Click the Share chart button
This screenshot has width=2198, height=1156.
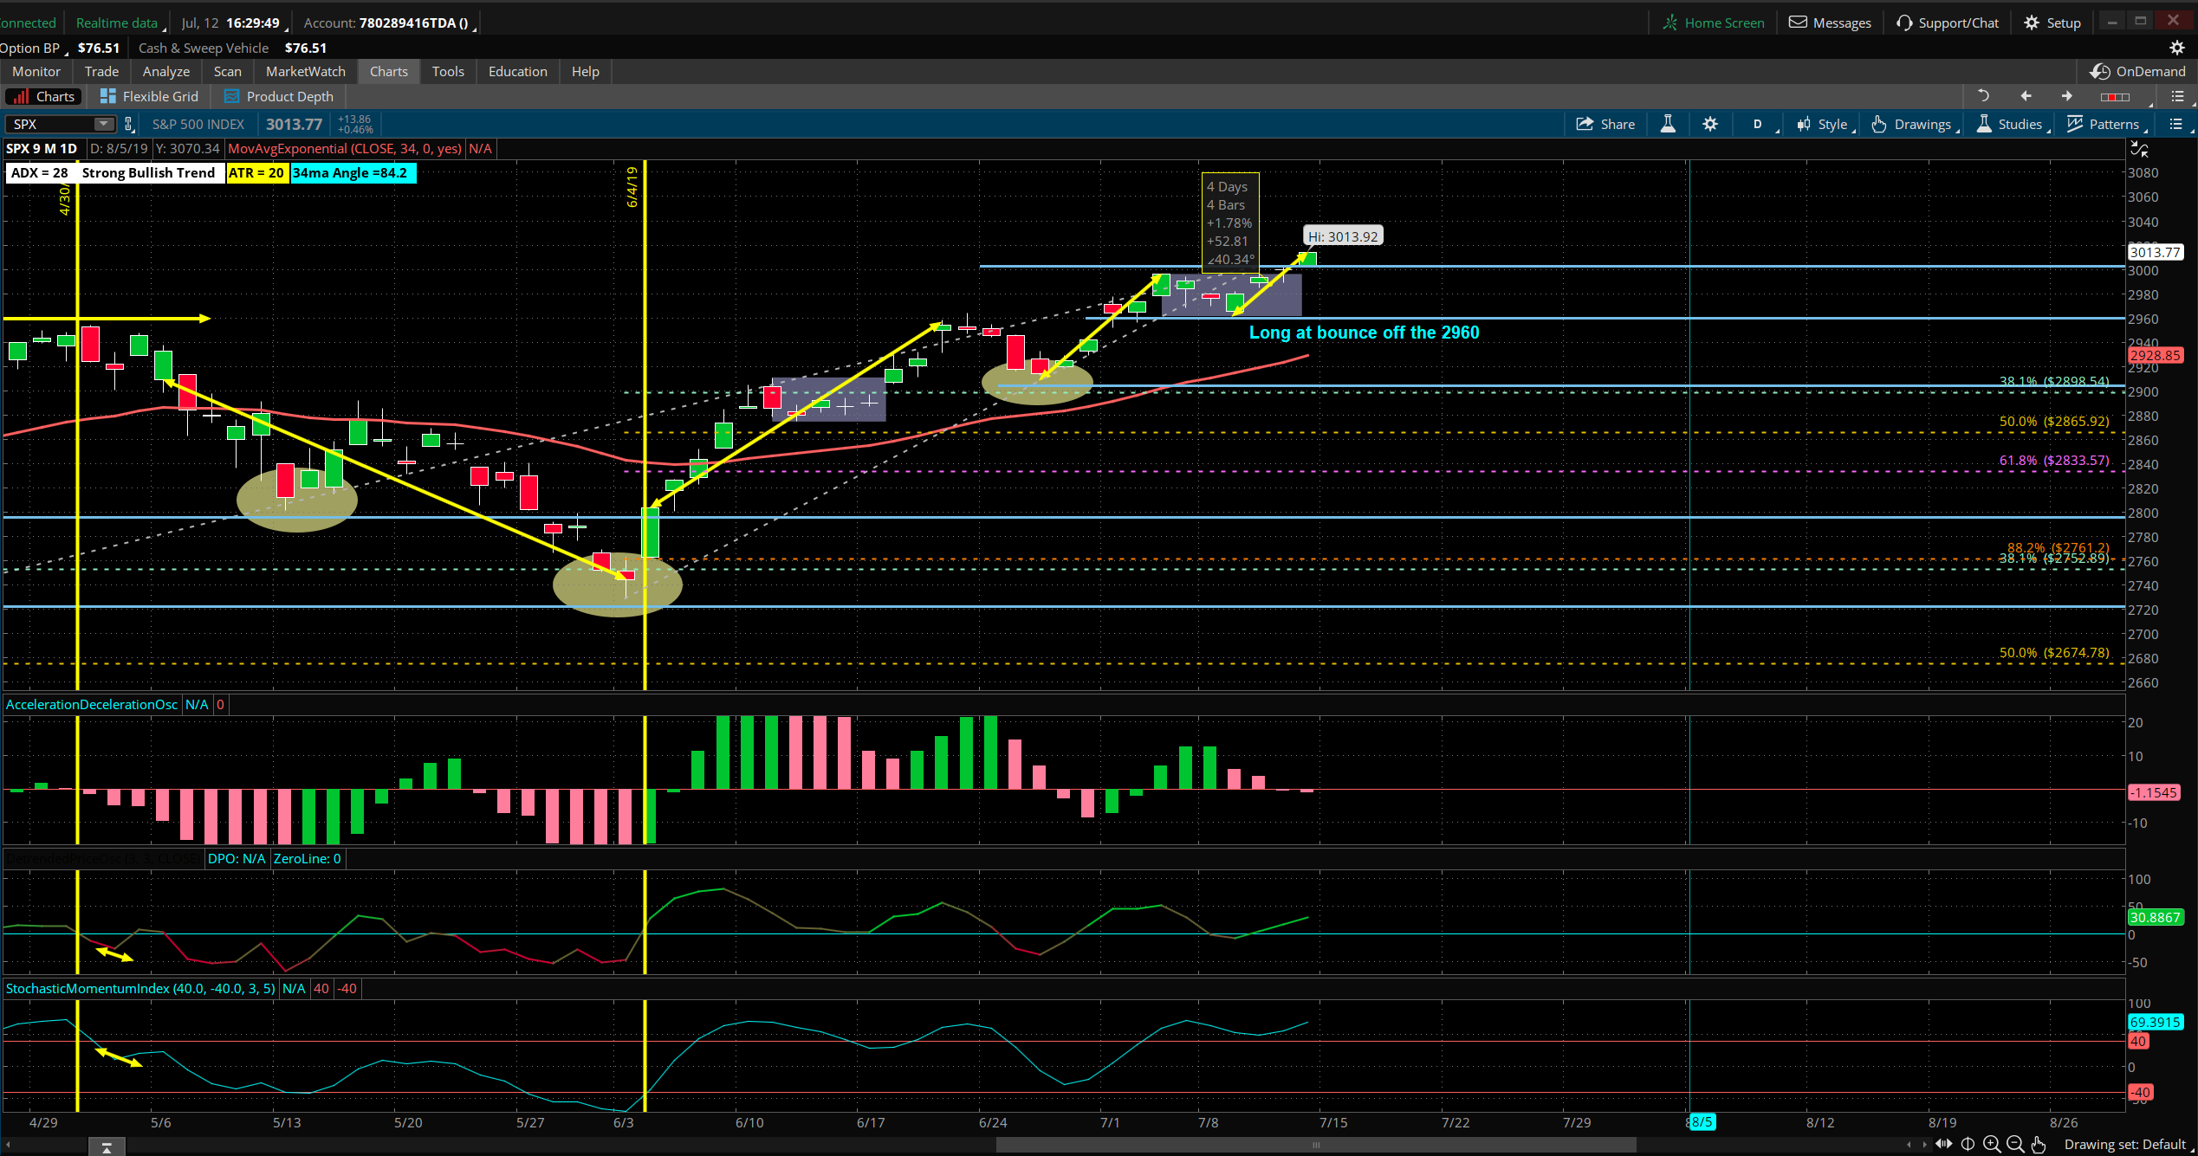[1605, 124]
